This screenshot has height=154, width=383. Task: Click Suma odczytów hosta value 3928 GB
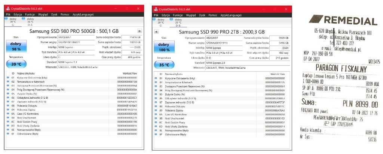click(x=279, y=38)
